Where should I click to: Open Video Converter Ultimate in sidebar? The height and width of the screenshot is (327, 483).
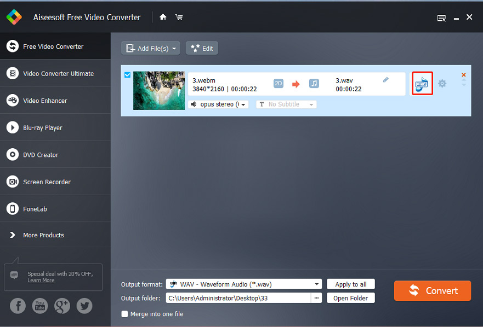tap(55, 73)
